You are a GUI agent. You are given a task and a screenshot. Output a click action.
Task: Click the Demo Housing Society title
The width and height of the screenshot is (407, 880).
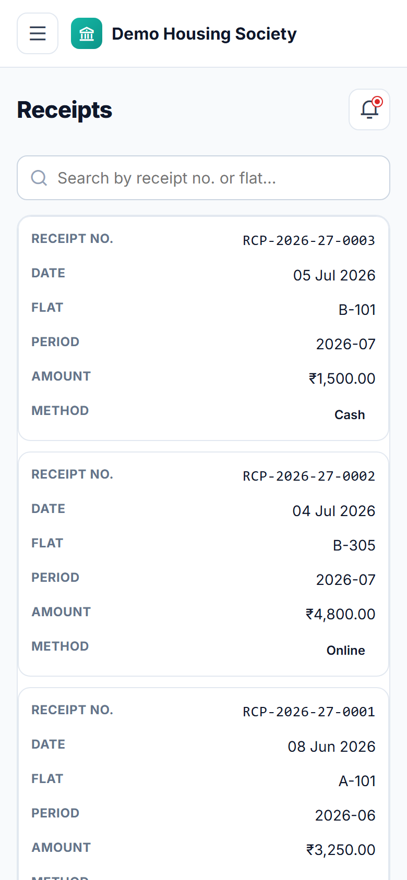point(204,33)
